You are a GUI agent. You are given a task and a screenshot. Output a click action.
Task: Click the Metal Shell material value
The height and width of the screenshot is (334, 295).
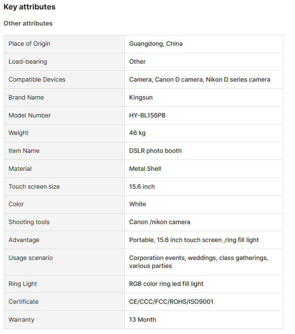(x=145, y=169)
